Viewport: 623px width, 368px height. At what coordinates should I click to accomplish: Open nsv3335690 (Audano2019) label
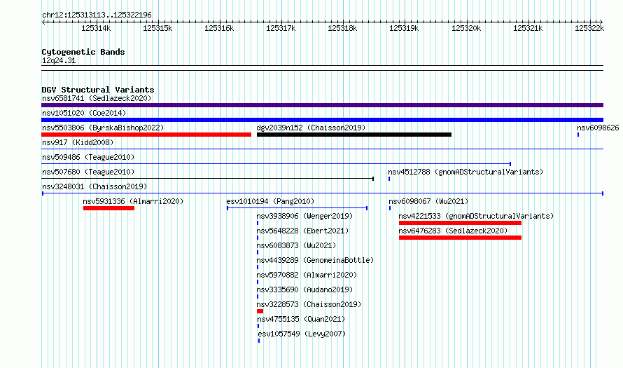coord(304,289)
